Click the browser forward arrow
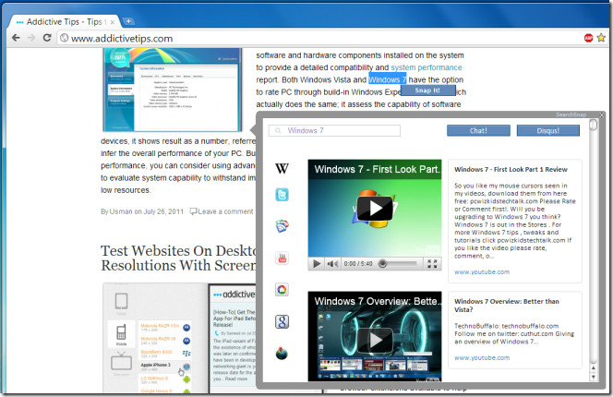Image resolution: width=613 pixels, height=397 pixels. [31, 38]
